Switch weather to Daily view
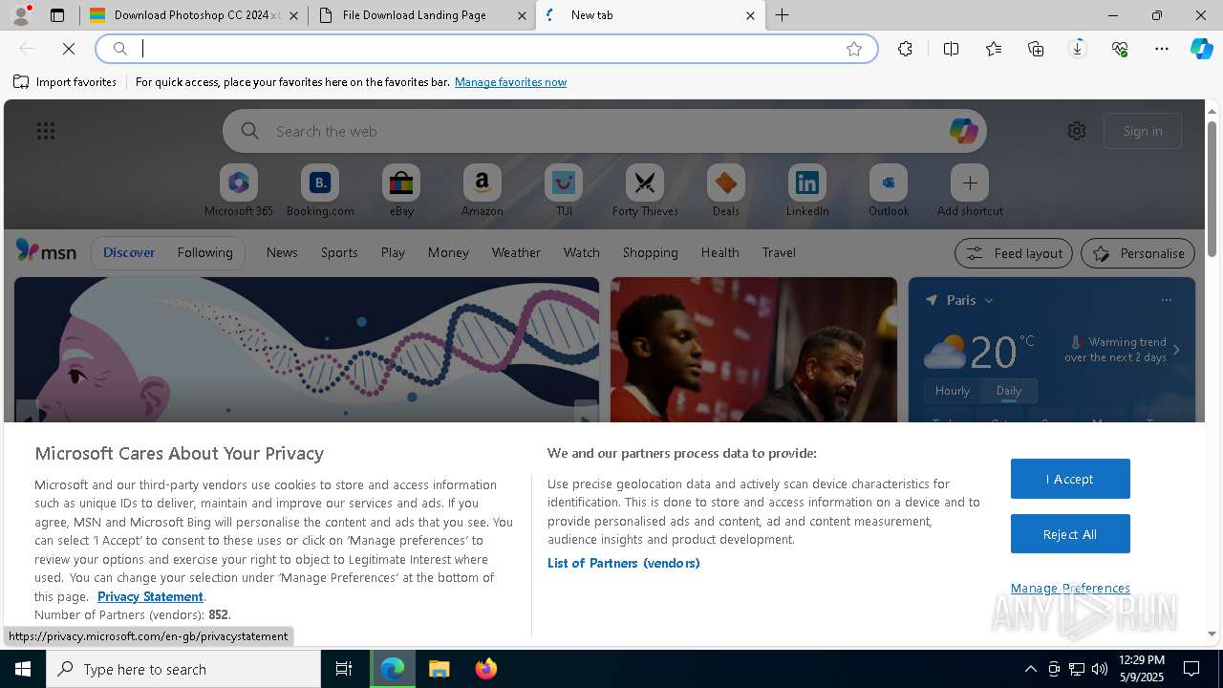The height and width of the screenshot is (688, 1223). [x=1009, y=391]
